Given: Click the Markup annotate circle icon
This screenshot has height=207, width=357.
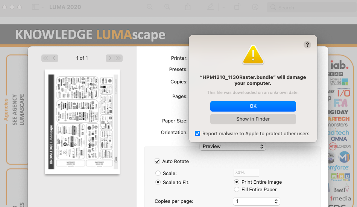Looking at the screenshot, I should coord(255,7).
